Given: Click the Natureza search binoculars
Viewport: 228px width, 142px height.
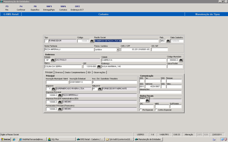Looking at the screenshot, I should point(100,89).
